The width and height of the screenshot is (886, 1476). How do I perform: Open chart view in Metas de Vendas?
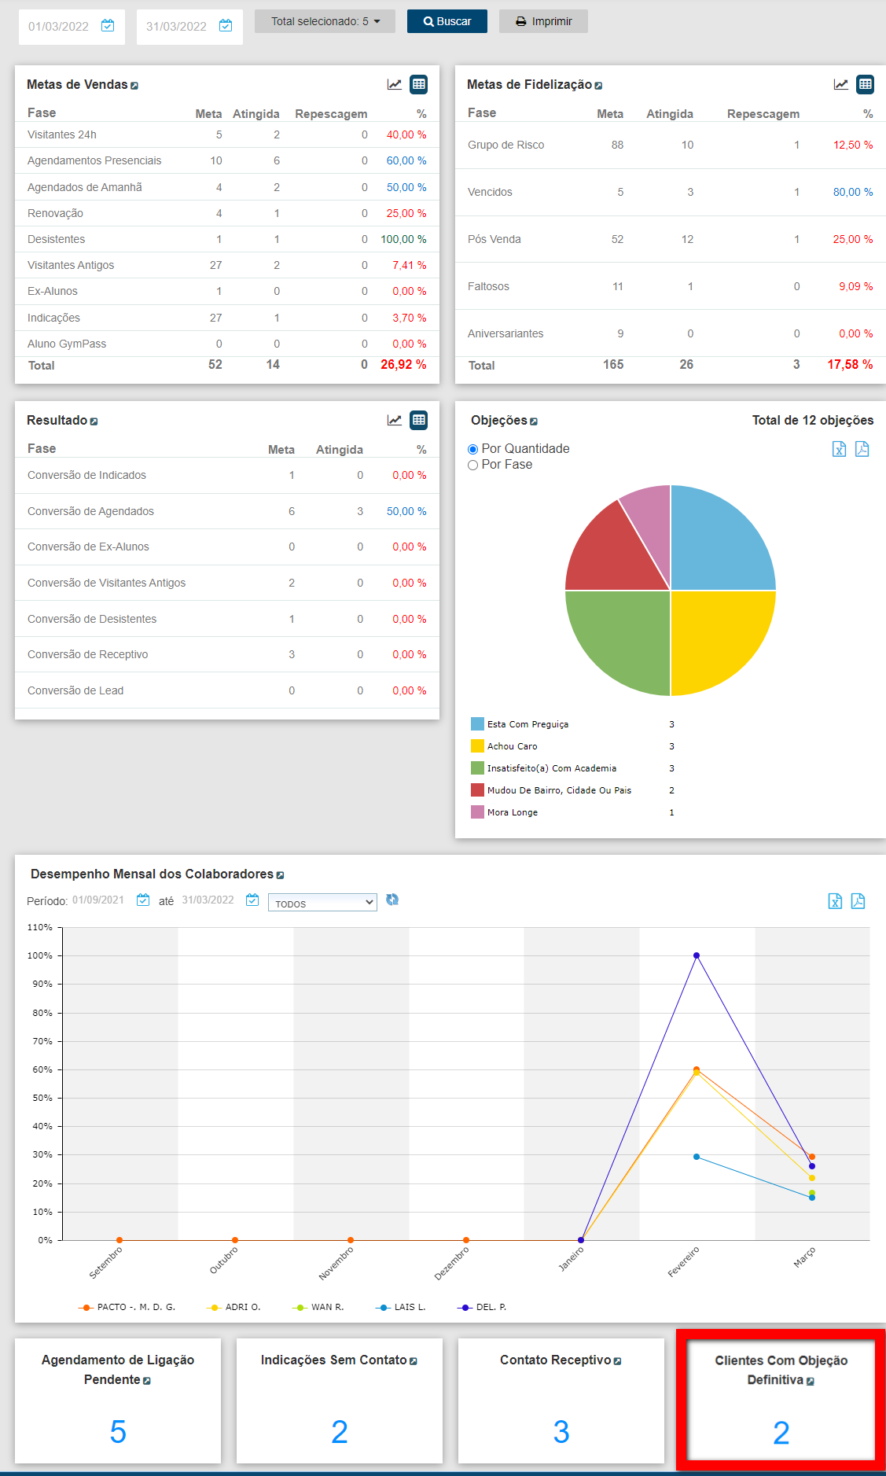coord(395,84)
